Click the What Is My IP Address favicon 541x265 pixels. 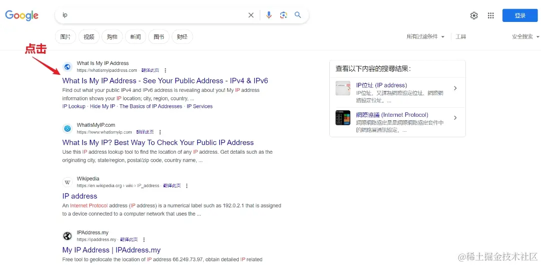tap(68, 67)
